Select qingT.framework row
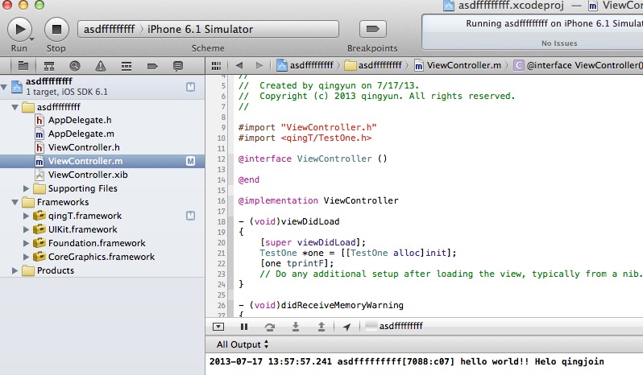 tap(102, 216)
